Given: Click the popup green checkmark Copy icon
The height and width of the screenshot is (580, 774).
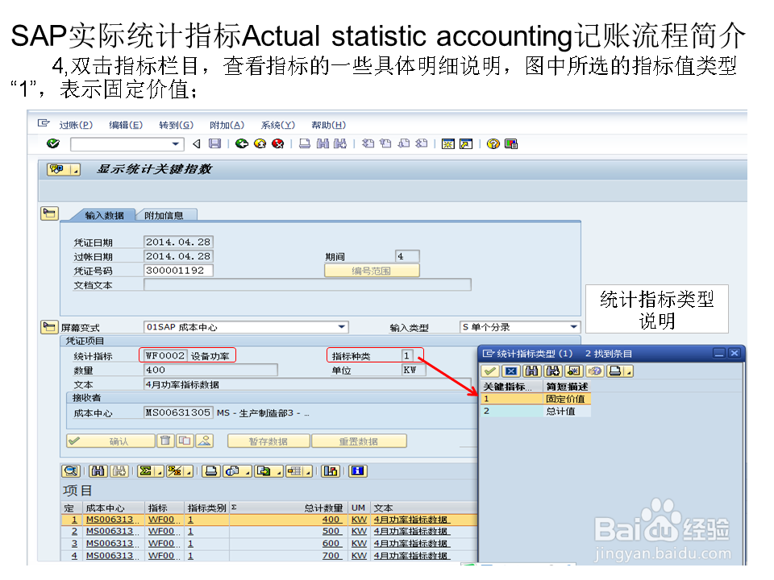Looking at the screenshot, I should [x=490, y=371].
